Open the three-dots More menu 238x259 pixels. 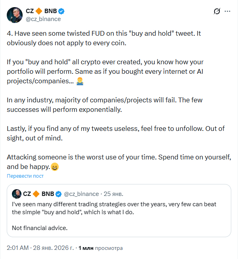(x=227, y=12)
